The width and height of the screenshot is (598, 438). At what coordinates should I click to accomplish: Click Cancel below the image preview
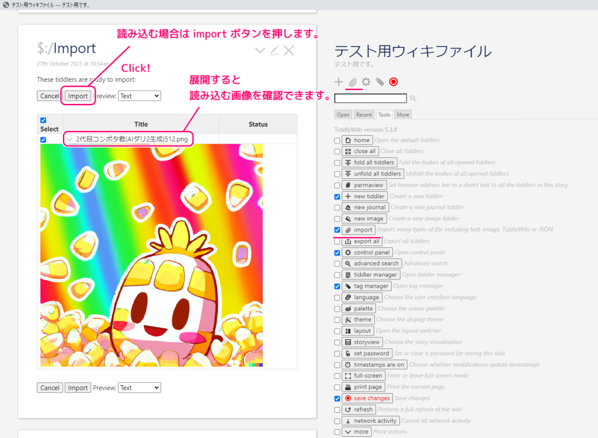[x=50, y=387]
